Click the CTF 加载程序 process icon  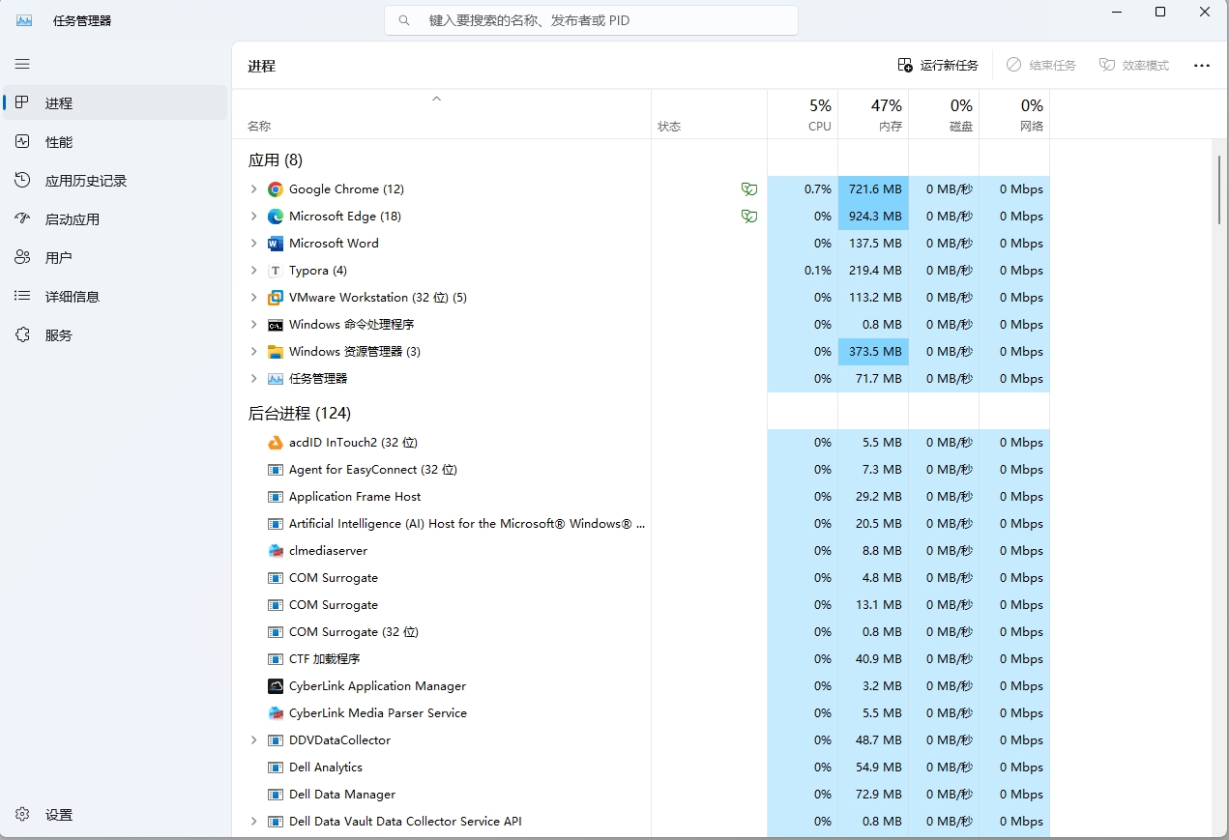pyautogui.click(x=276, y=659)
